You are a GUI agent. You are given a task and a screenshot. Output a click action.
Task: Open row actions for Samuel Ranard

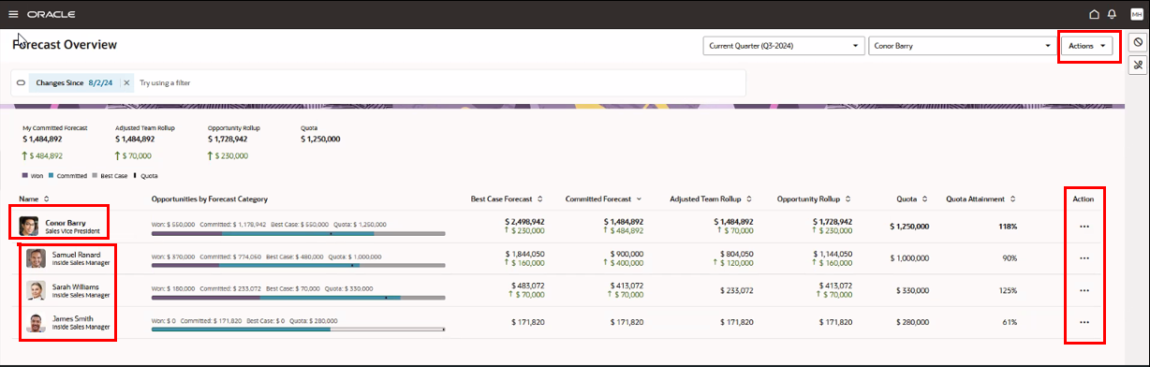coord(1084,258)
